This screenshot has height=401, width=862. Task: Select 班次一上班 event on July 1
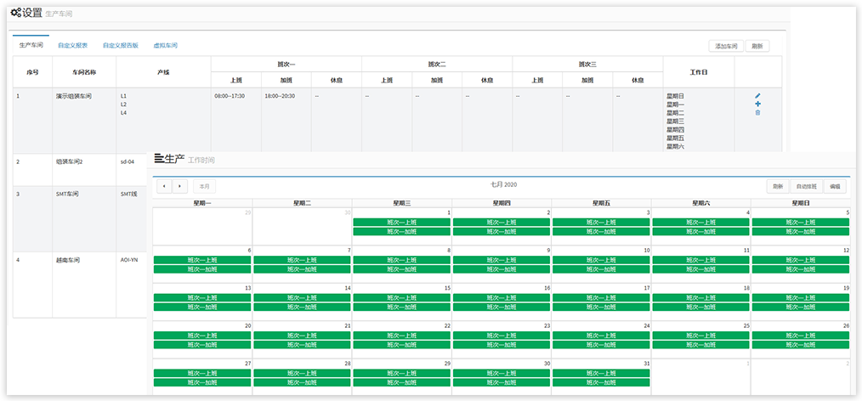coord(401,222)
